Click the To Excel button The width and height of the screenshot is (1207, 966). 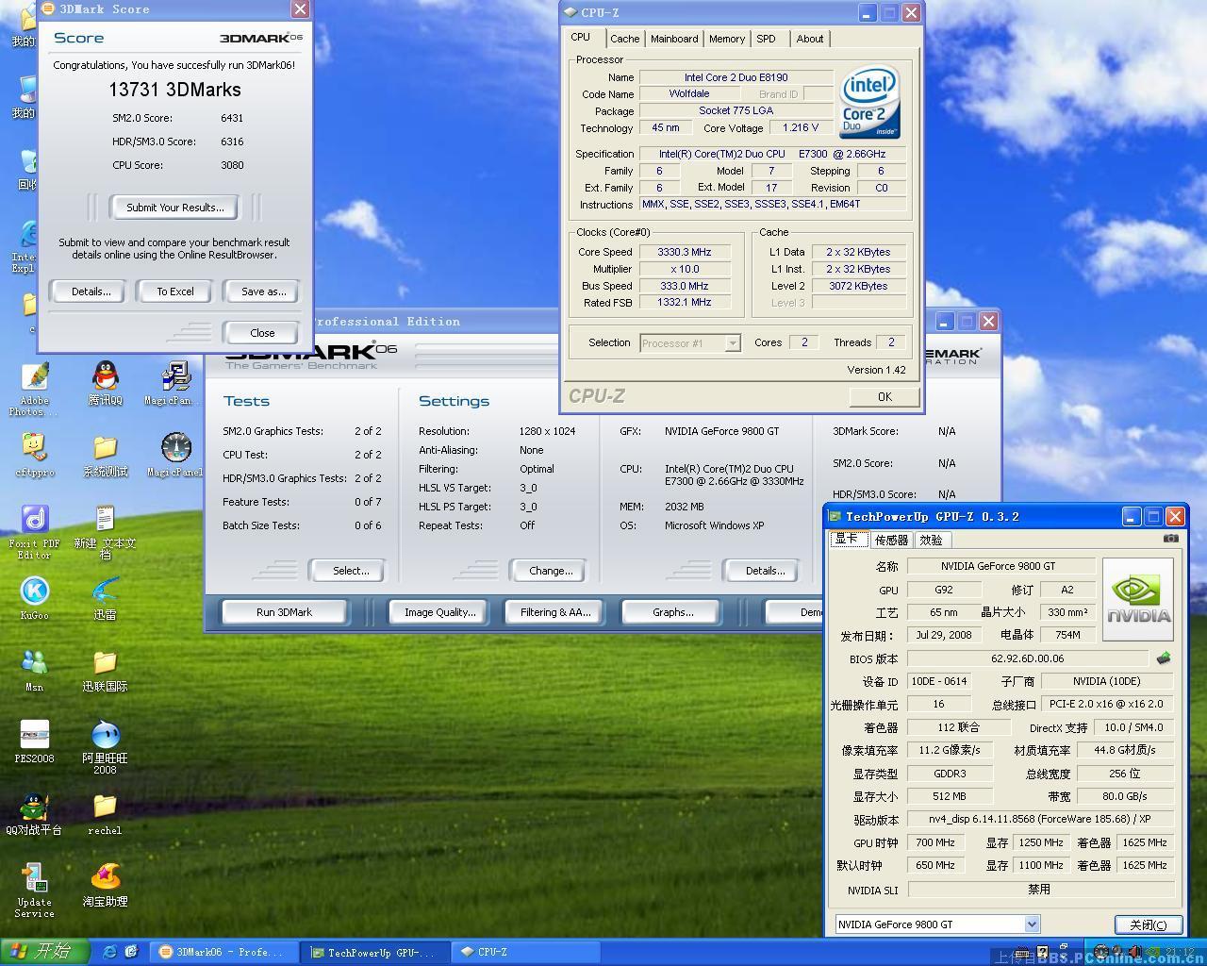(175, 291)
